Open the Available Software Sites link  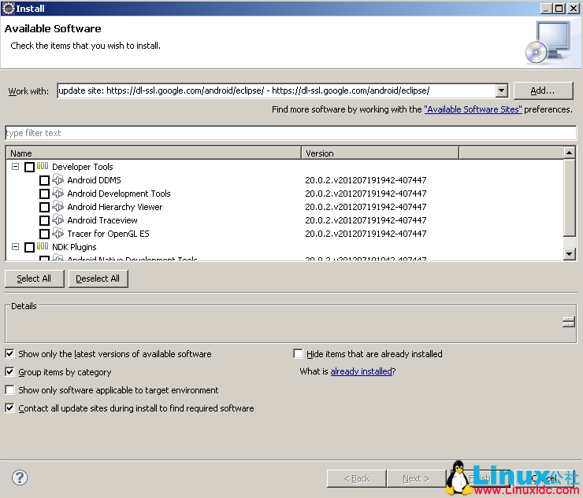point(473,109)
